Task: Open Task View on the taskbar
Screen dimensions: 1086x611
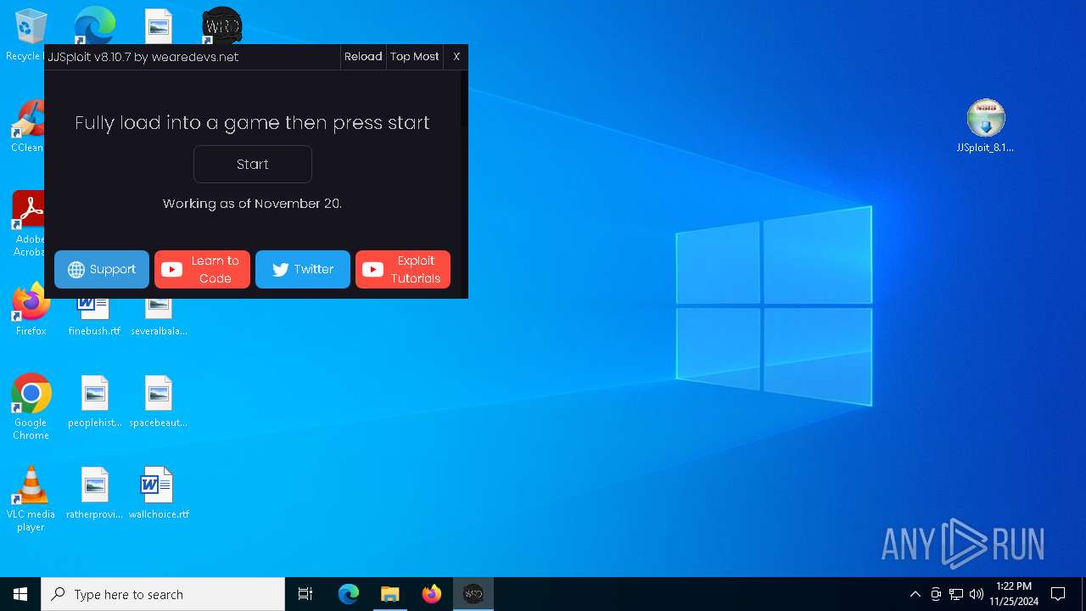Action: (305, 594)
